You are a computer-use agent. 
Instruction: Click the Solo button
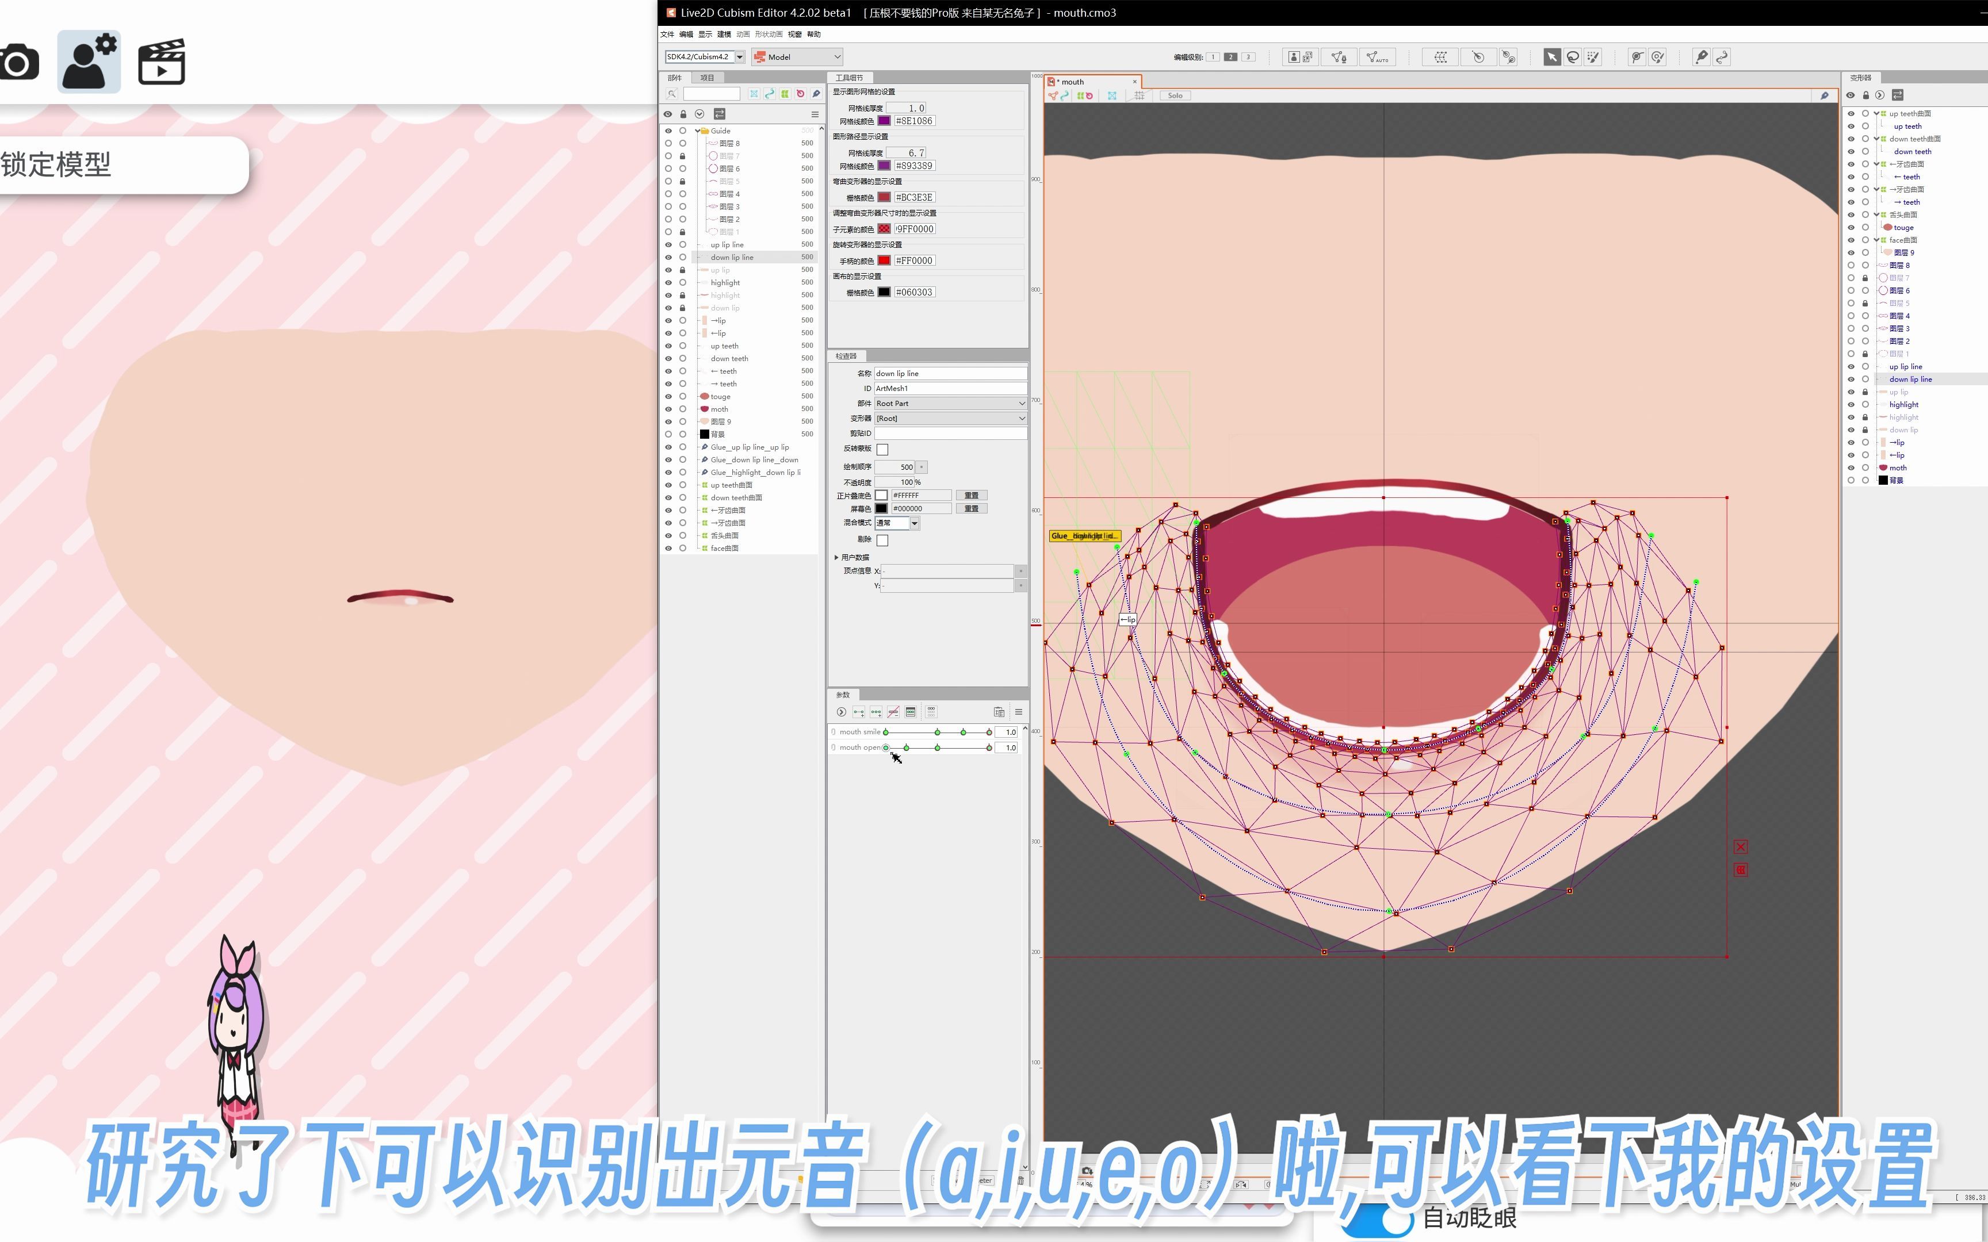(1175, 95)
